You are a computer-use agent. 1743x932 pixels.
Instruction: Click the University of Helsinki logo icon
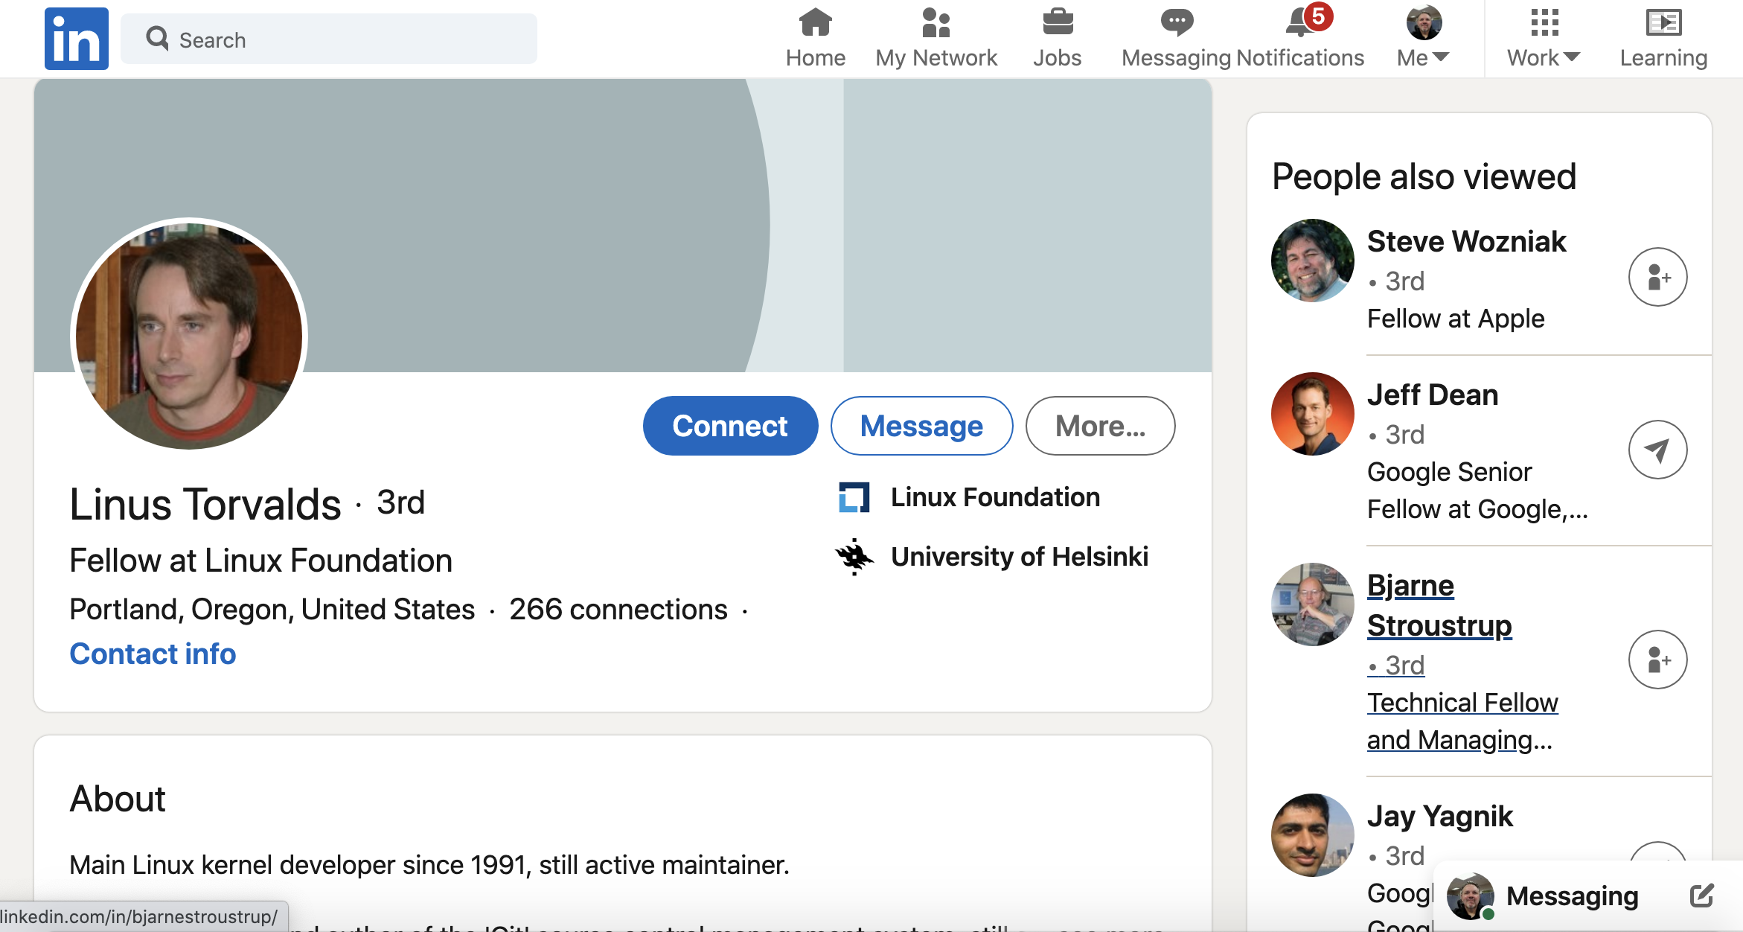coord(854,557)
